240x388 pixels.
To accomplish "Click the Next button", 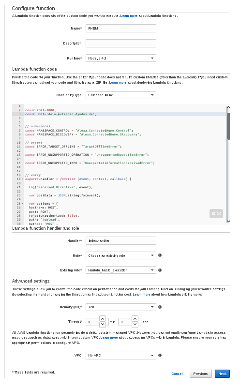I will (x=222, y=373).
